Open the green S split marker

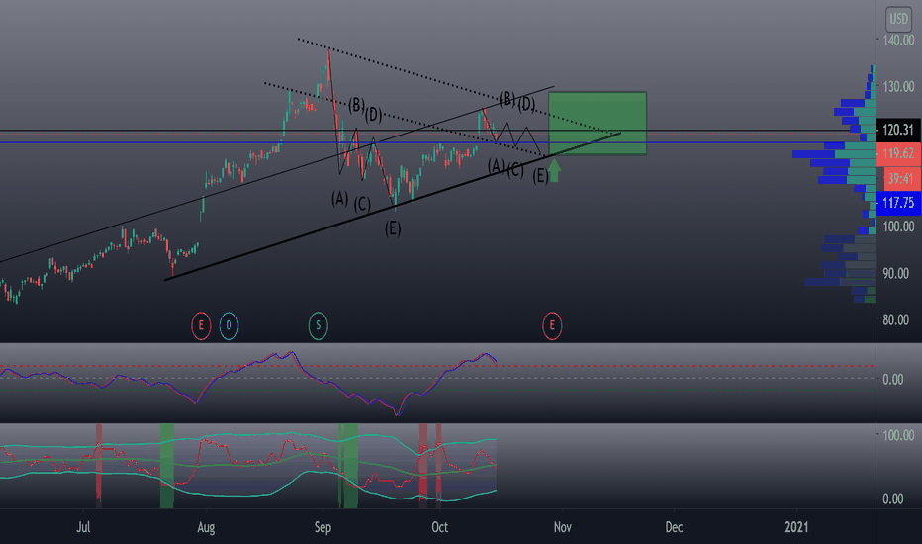[x=319, y=325]
